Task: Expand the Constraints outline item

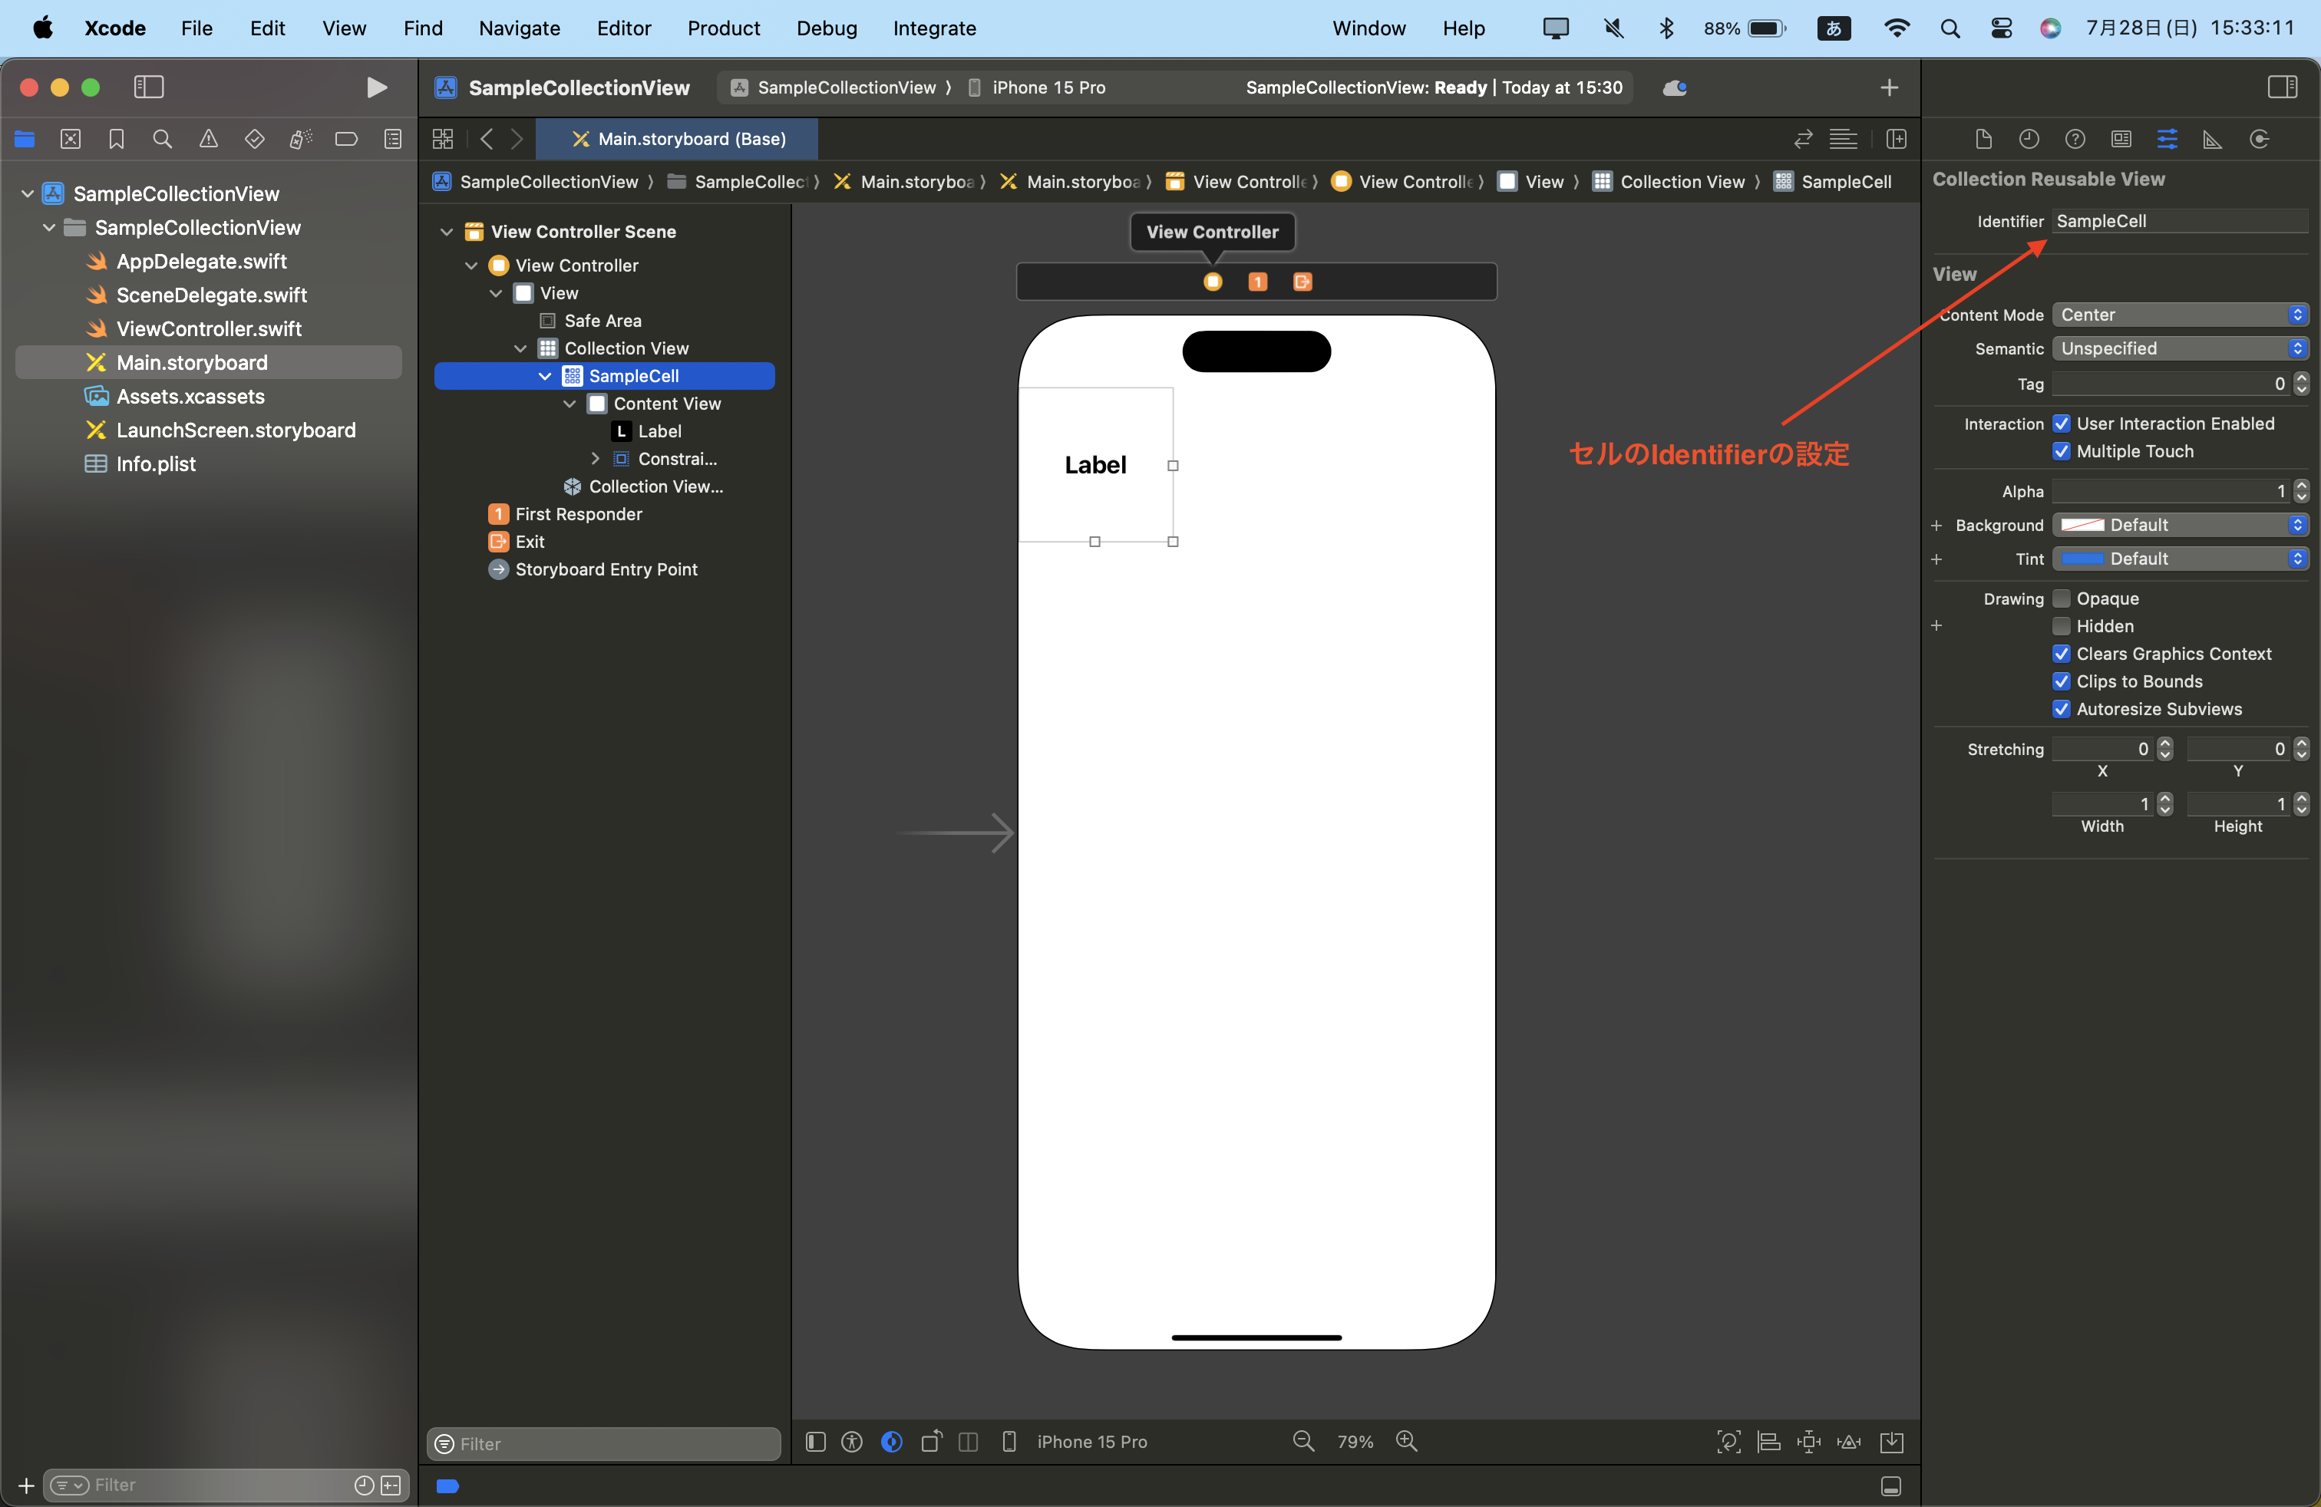Action: (595, 458)
